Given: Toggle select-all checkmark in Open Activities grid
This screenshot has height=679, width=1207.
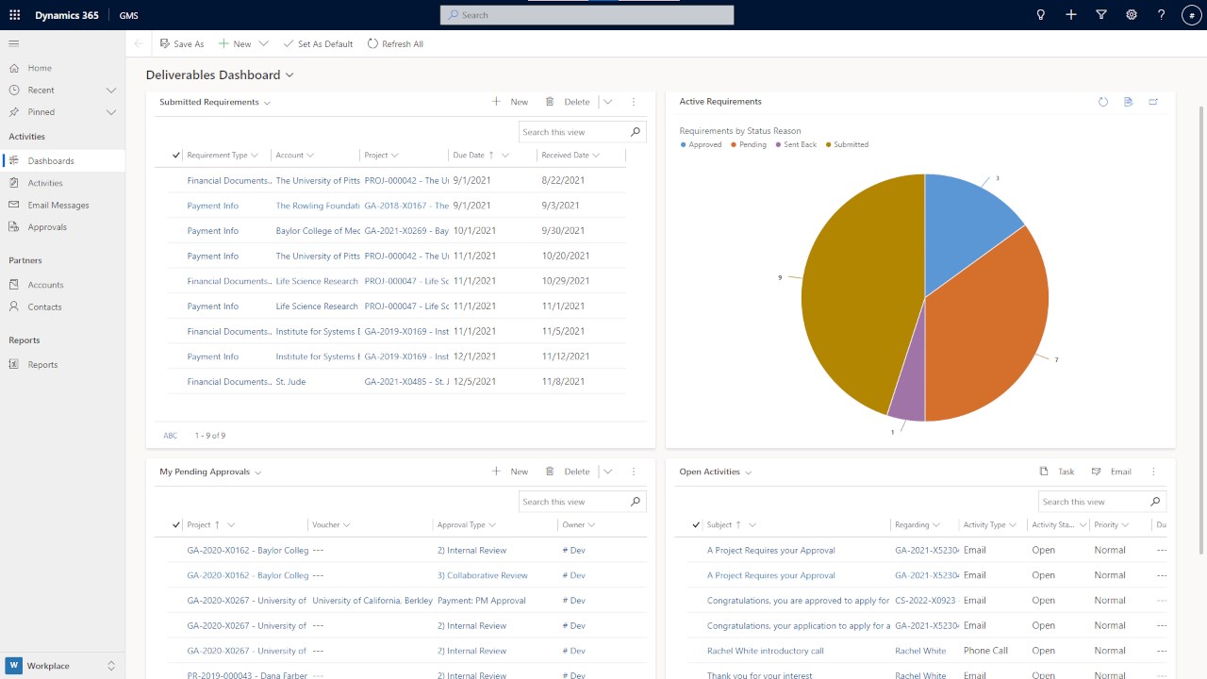Looking at the screenshot, I should [697, 524].
